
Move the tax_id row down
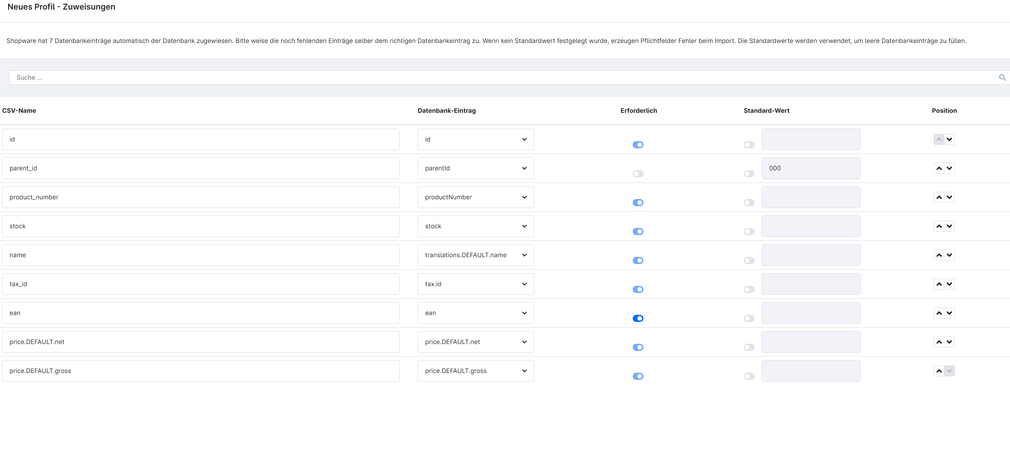pos(949,284)
